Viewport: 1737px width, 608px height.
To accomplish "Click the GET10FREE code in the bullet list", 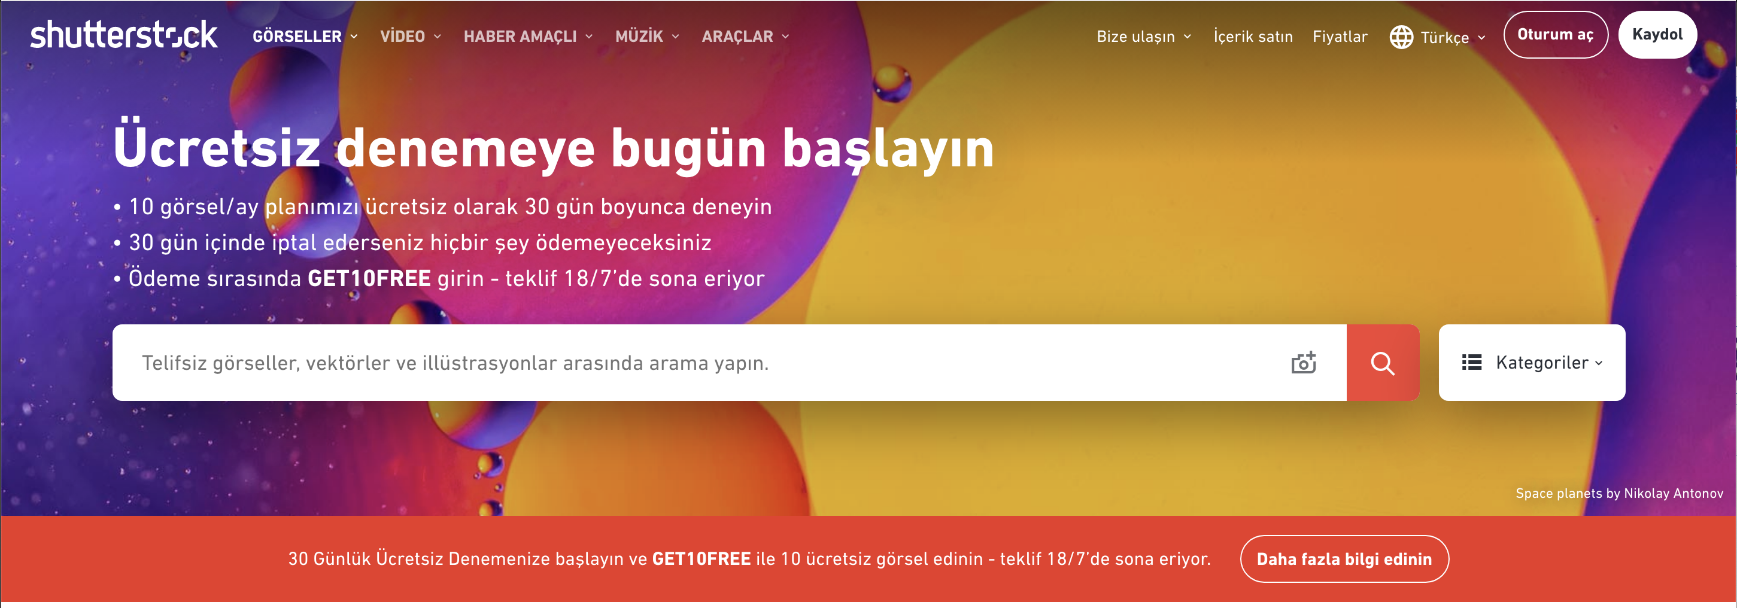I will coord(369,278).
